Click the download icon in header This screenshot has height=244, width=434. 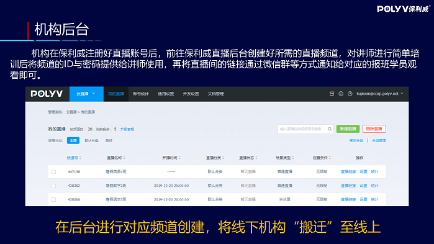pos(341,94)
